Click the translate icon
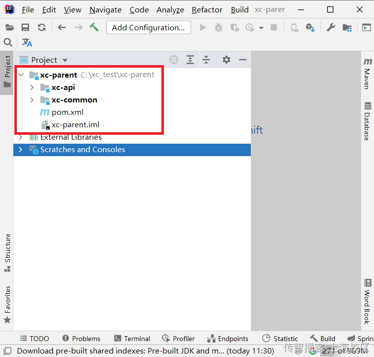Screen dimensions: 374x357 coord(27,42)
